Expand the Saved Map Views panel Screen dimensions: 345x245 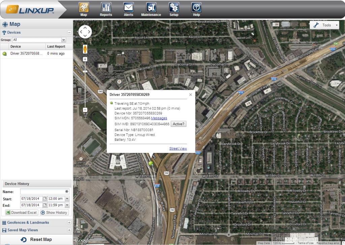point(69,230)
